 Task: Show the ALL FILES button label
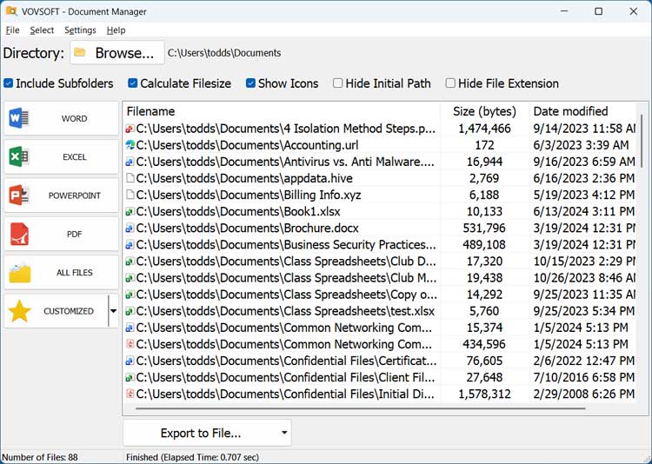click(75, 272)
